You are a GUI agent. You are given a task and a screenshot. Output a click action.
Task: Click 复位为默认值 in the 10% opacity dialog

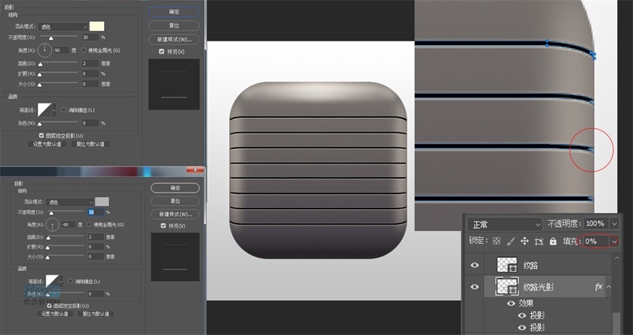(x=95, y=314)
